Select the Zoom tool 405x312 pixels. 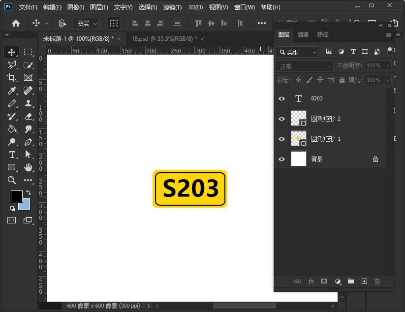pos(12,180)
